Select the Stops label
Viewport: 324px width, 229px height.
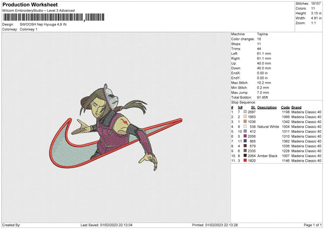(x=236, y=44)
